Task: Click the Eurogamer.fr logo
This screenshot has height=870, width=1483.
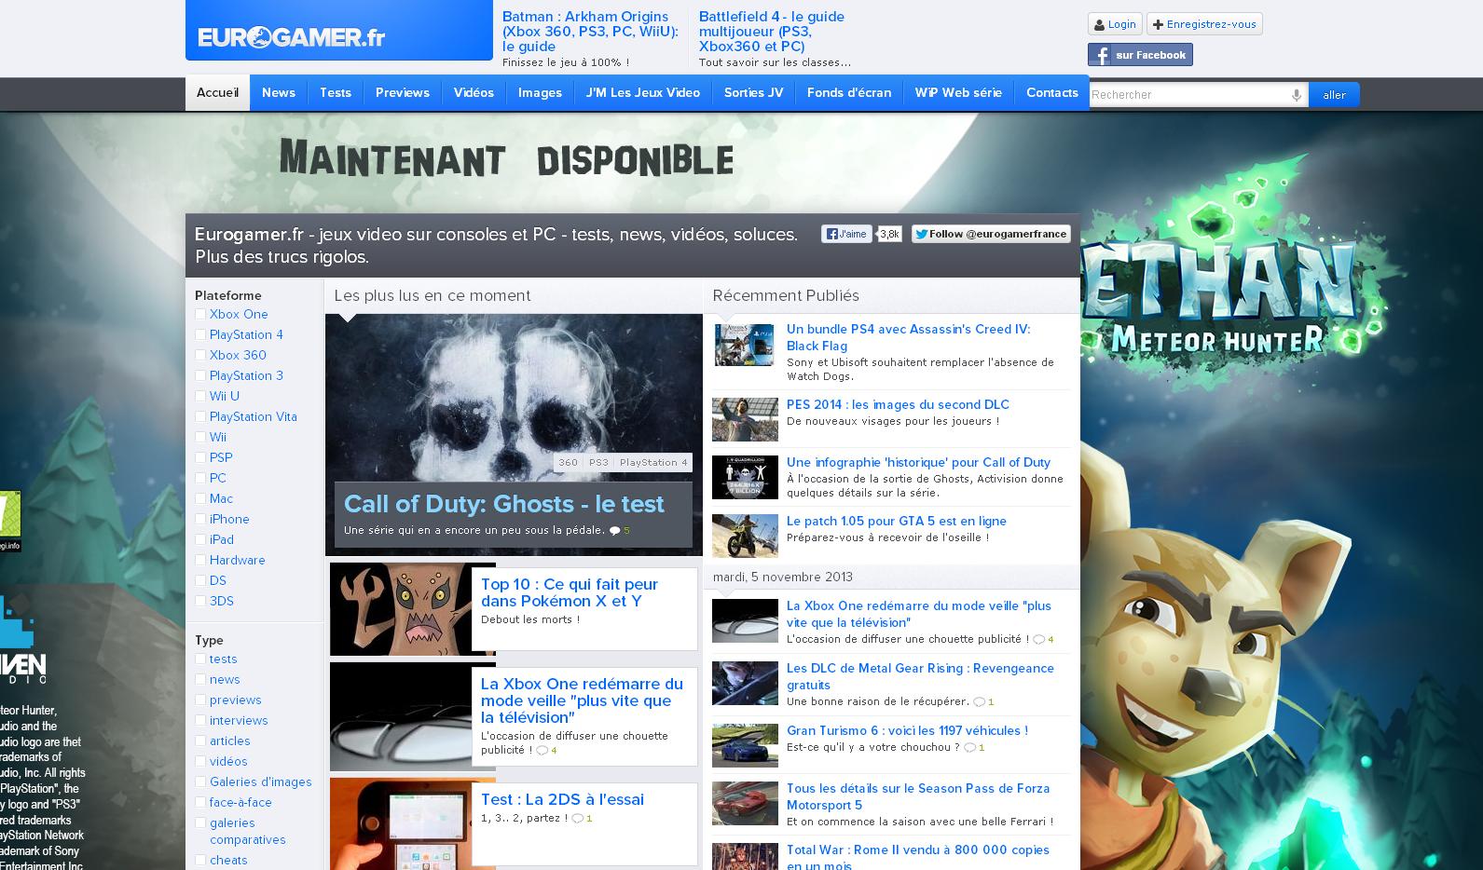Action: pos(291,37)
